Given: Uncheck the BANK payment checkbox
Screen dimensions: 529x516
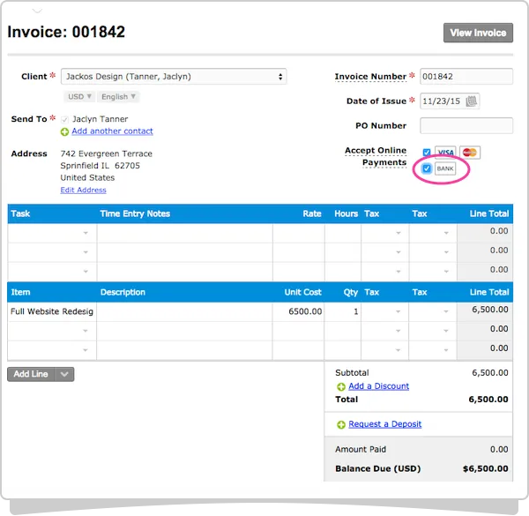Looking at the screenshot, I should pyautogui.click(x=427, y=168).
